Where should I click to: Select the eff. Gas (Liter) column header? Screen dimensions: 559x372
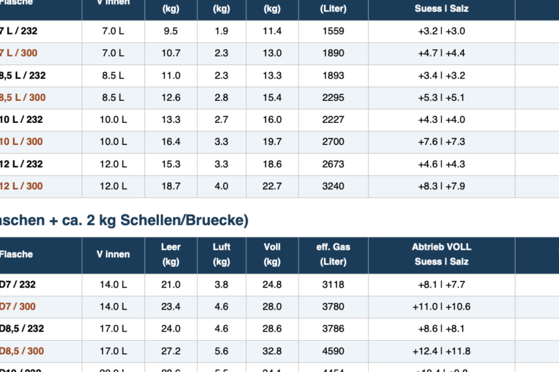(x=333, y=254)
